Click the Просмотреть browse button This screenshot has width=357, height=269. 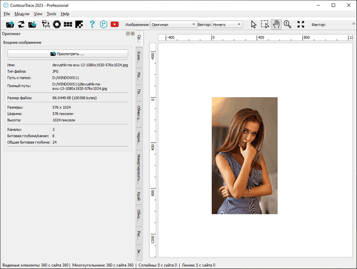pyautogui.click(x=67, y=54)
